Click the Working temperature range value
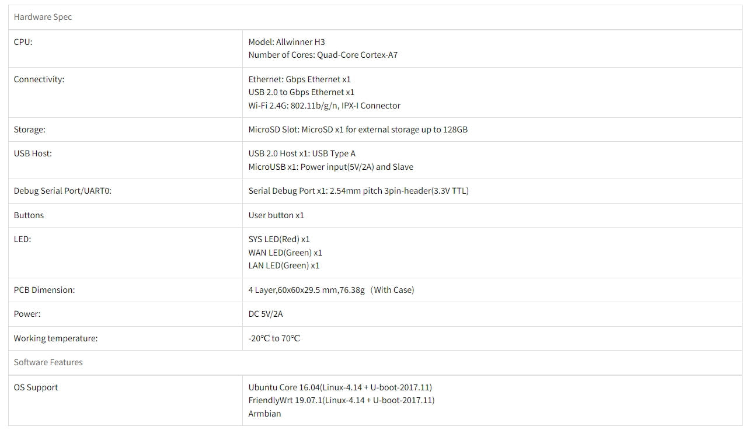Screen dimensions: 749x430 274,338
